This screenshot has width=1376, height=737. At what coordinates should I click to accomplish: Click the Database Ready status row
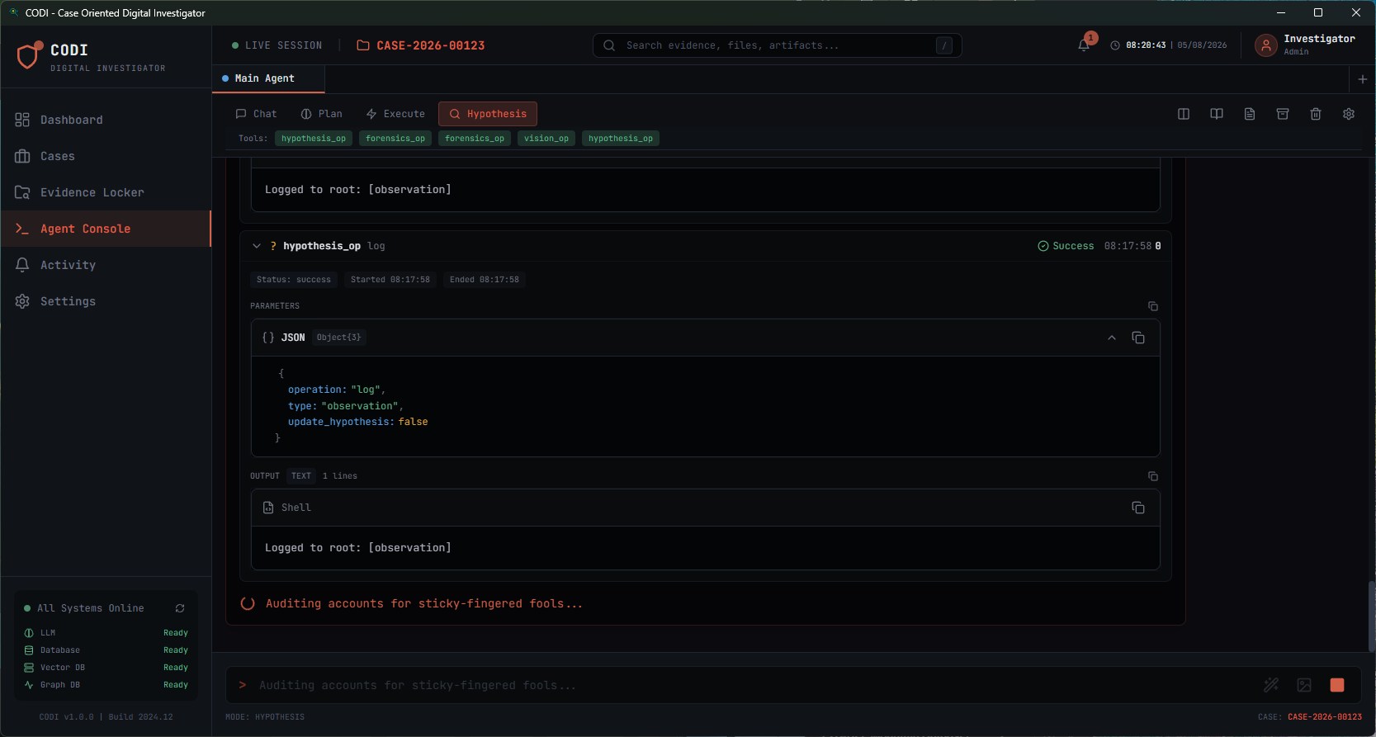point(106,650)
